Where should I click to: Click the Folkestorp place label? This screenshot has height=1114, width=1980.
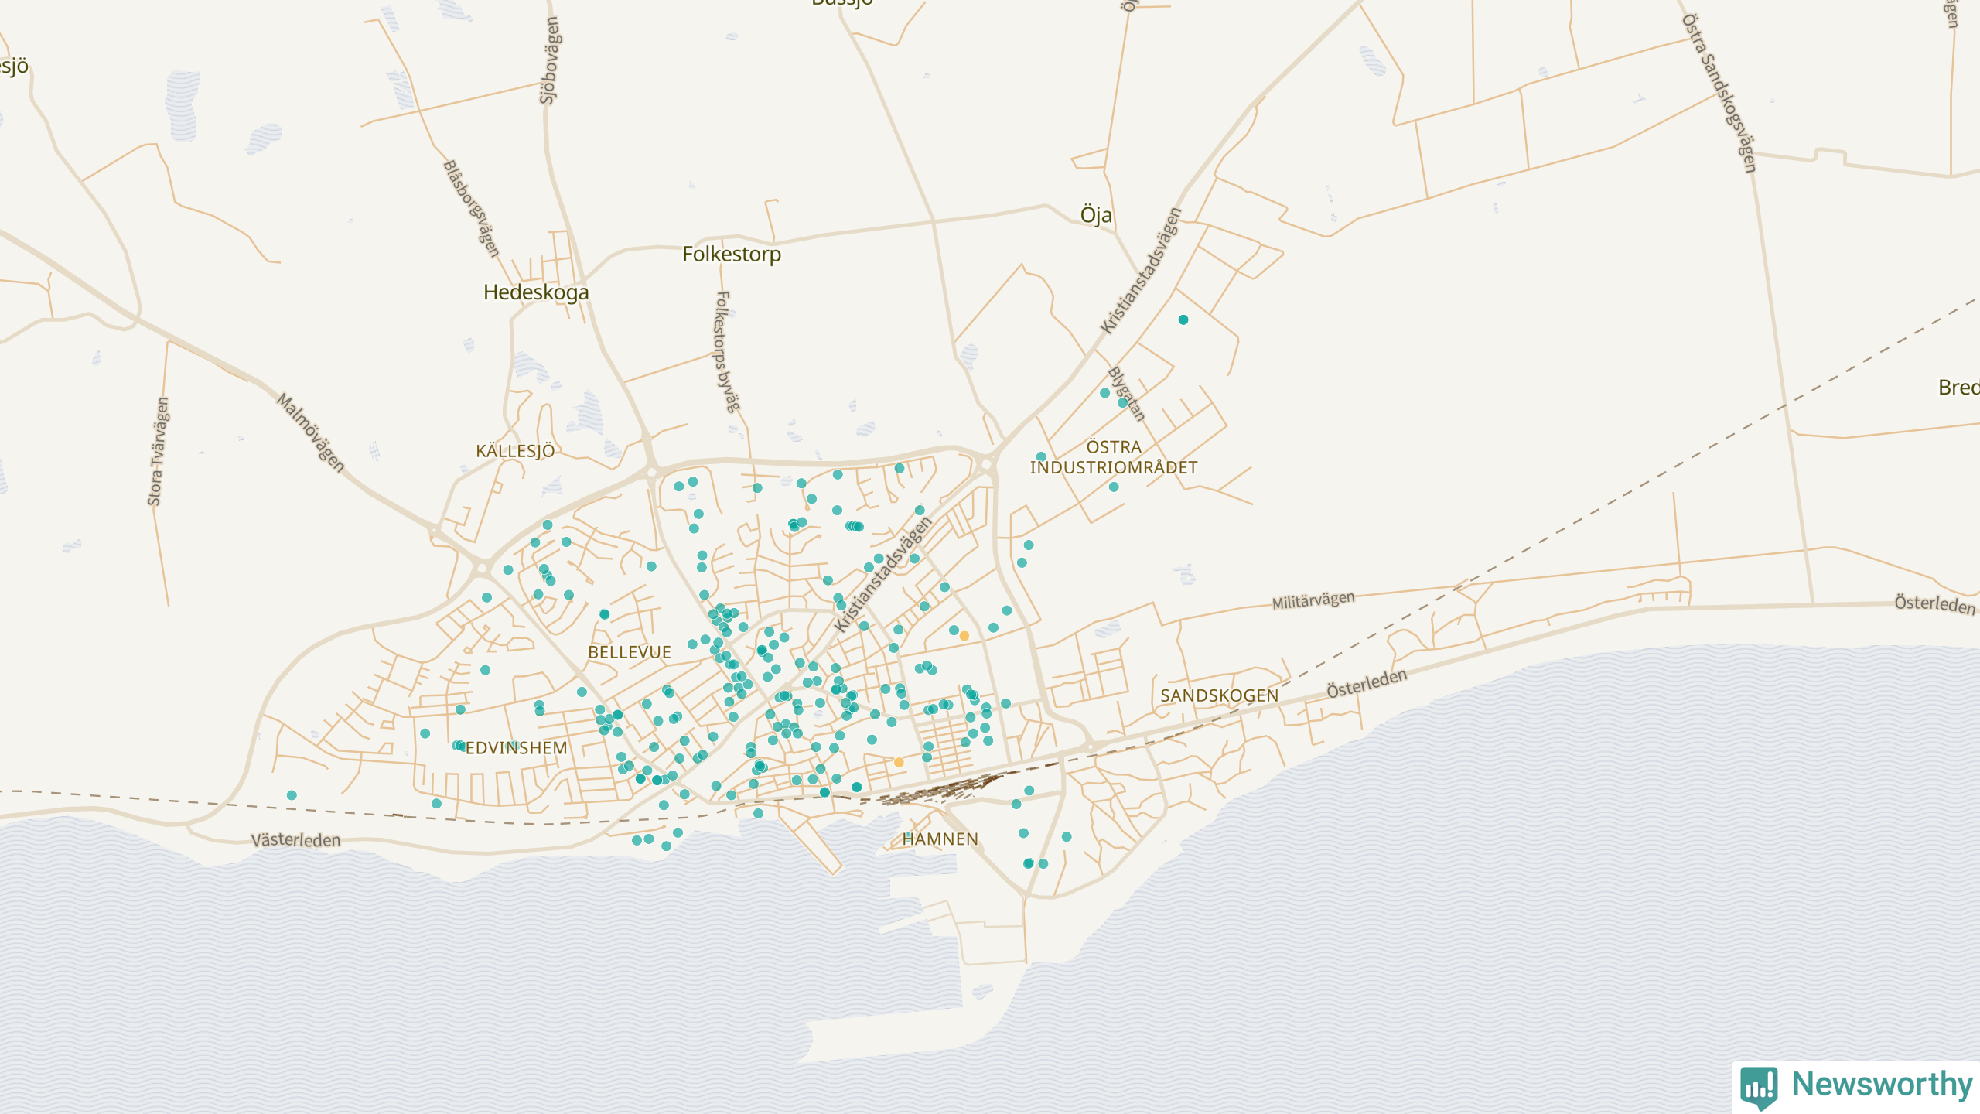point(731,254)
